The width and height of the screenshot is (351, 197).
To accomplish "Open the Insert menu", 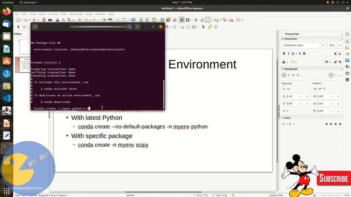I will tap(42, 14).
